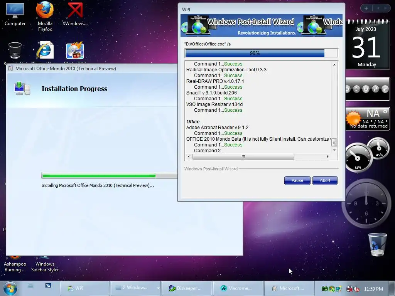
Task: Switch to Diskeeper taskbar button
Action: coord(187,288)
